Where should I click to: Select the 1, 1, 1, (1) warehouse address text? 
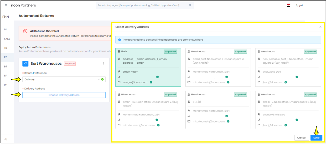[197, 102]
